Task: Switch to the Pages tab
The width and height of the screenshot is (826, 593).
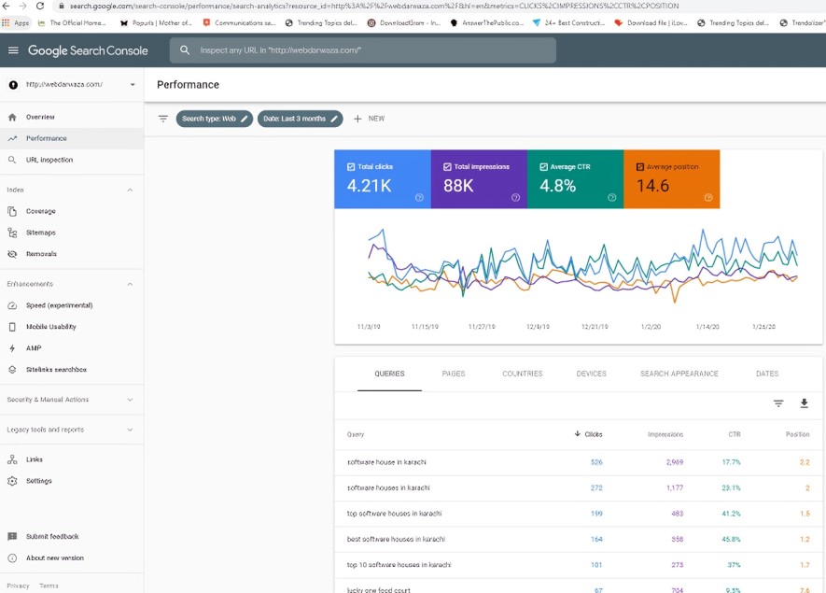Action: (x=454, y=374)
